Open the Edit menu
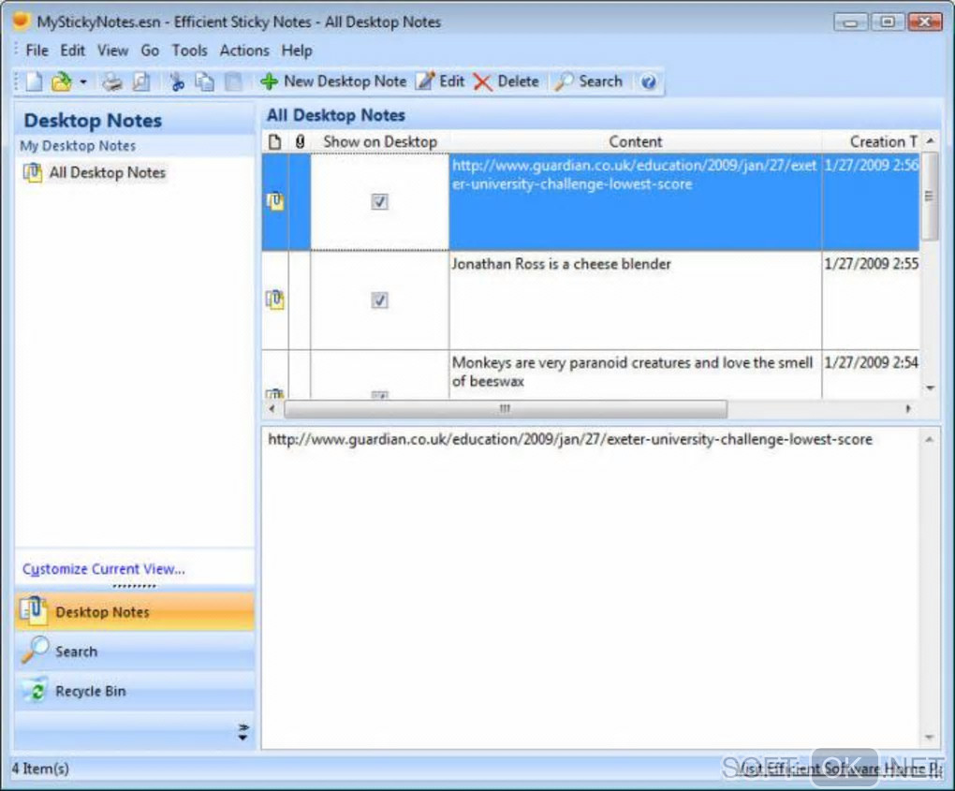 pyautogui.click(x=72, y=51)
